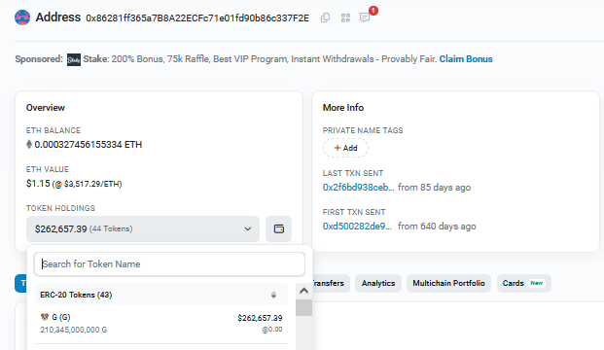Open the comments icon with red badge
This screenshot has height=350, width=604.
(365, 17)
